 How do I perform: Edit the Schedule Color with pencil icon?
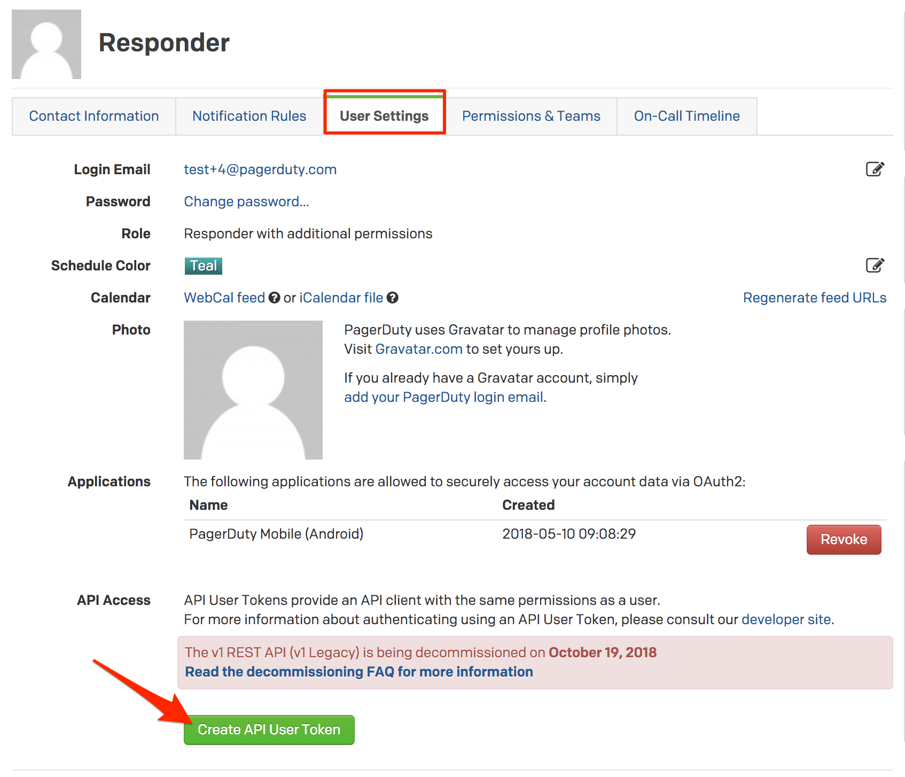(x=875, y=266)
